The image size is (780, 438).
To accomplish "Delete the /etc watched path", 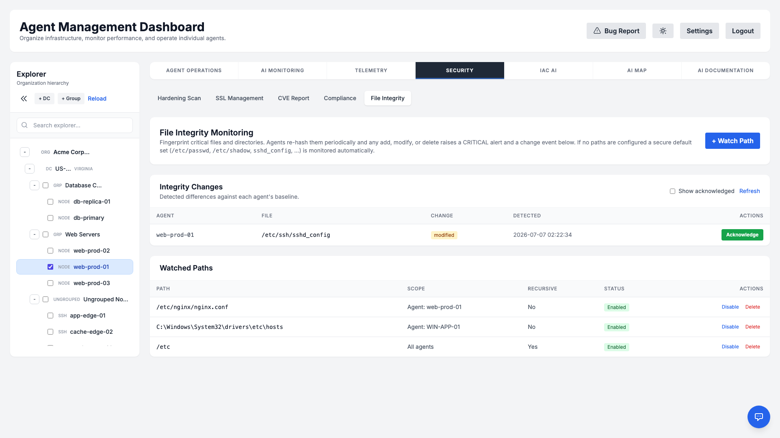I will pos(752,347).
